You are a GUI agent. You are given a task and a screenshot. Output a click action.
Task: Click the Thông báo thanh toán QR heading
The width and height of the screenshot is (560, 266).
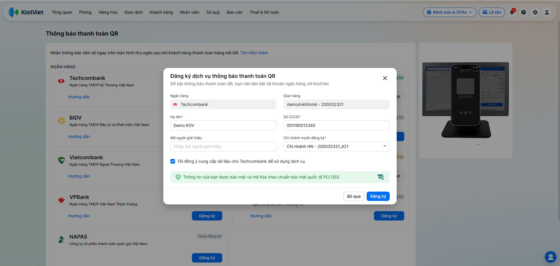point(82,34)
